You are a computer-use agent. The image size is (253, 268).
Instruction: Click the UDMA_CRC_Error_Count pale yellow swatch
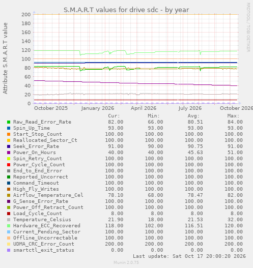point(9,244)
